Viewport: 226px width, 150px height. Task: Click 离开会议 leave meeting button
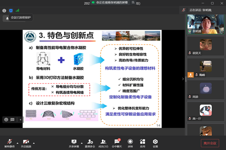tap(210, 143)
